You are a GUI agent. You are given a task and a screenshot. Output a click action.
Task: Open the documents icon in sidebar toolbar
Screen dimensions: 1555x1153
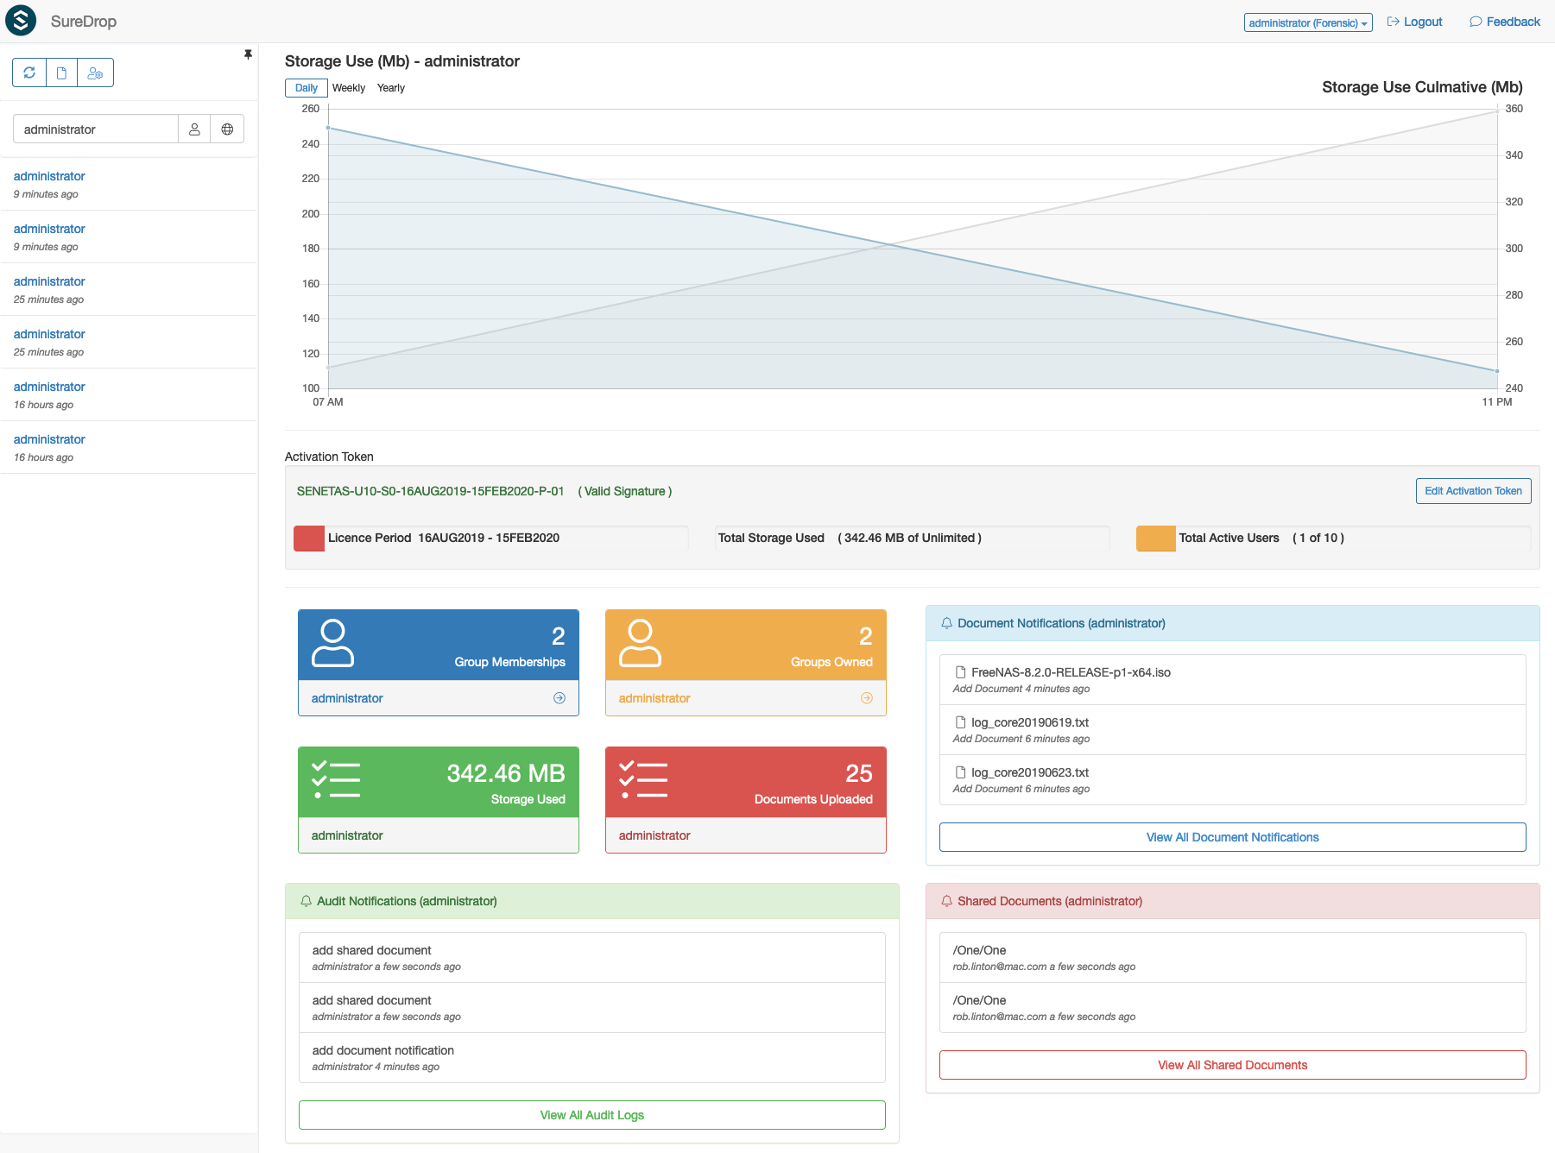[x=61, y=72]
